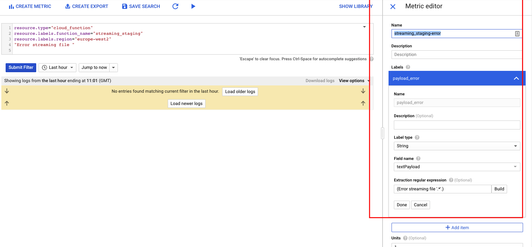Click the Load older logs button
532x247 pixels.
coord(240,92)
